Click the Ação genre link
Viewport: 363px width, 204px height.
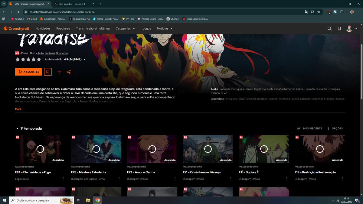click(41, 53)
